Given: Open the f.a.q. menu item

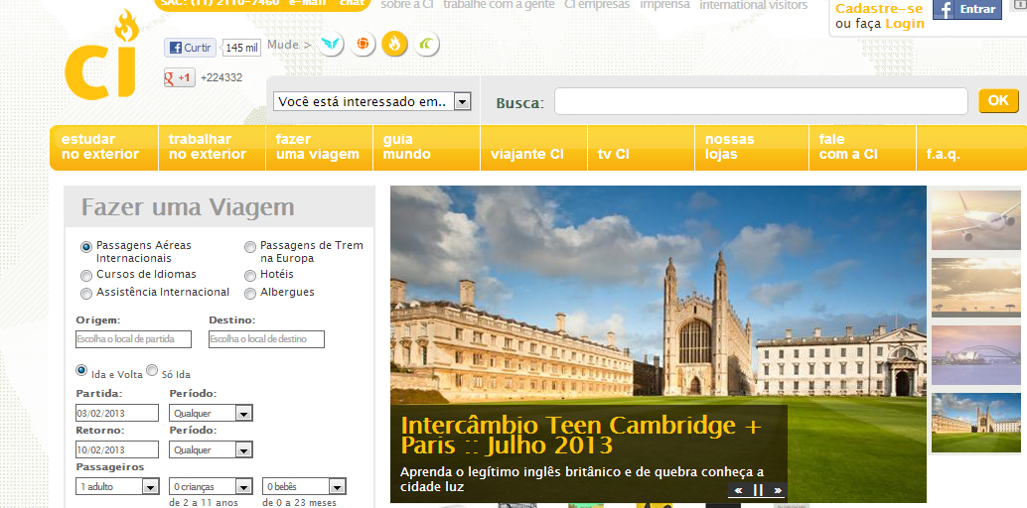Looking at the screenshot, I should click(x=971, y=147).
